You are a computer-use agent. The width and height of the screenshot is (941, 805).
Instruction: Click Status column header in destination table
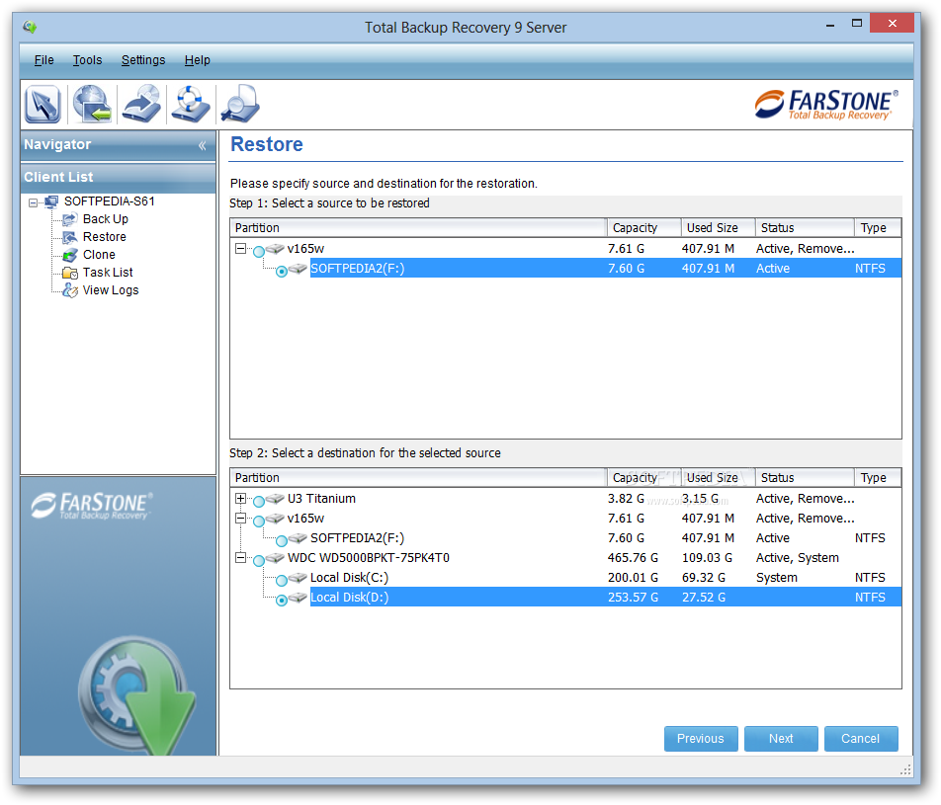pos(806,478)
